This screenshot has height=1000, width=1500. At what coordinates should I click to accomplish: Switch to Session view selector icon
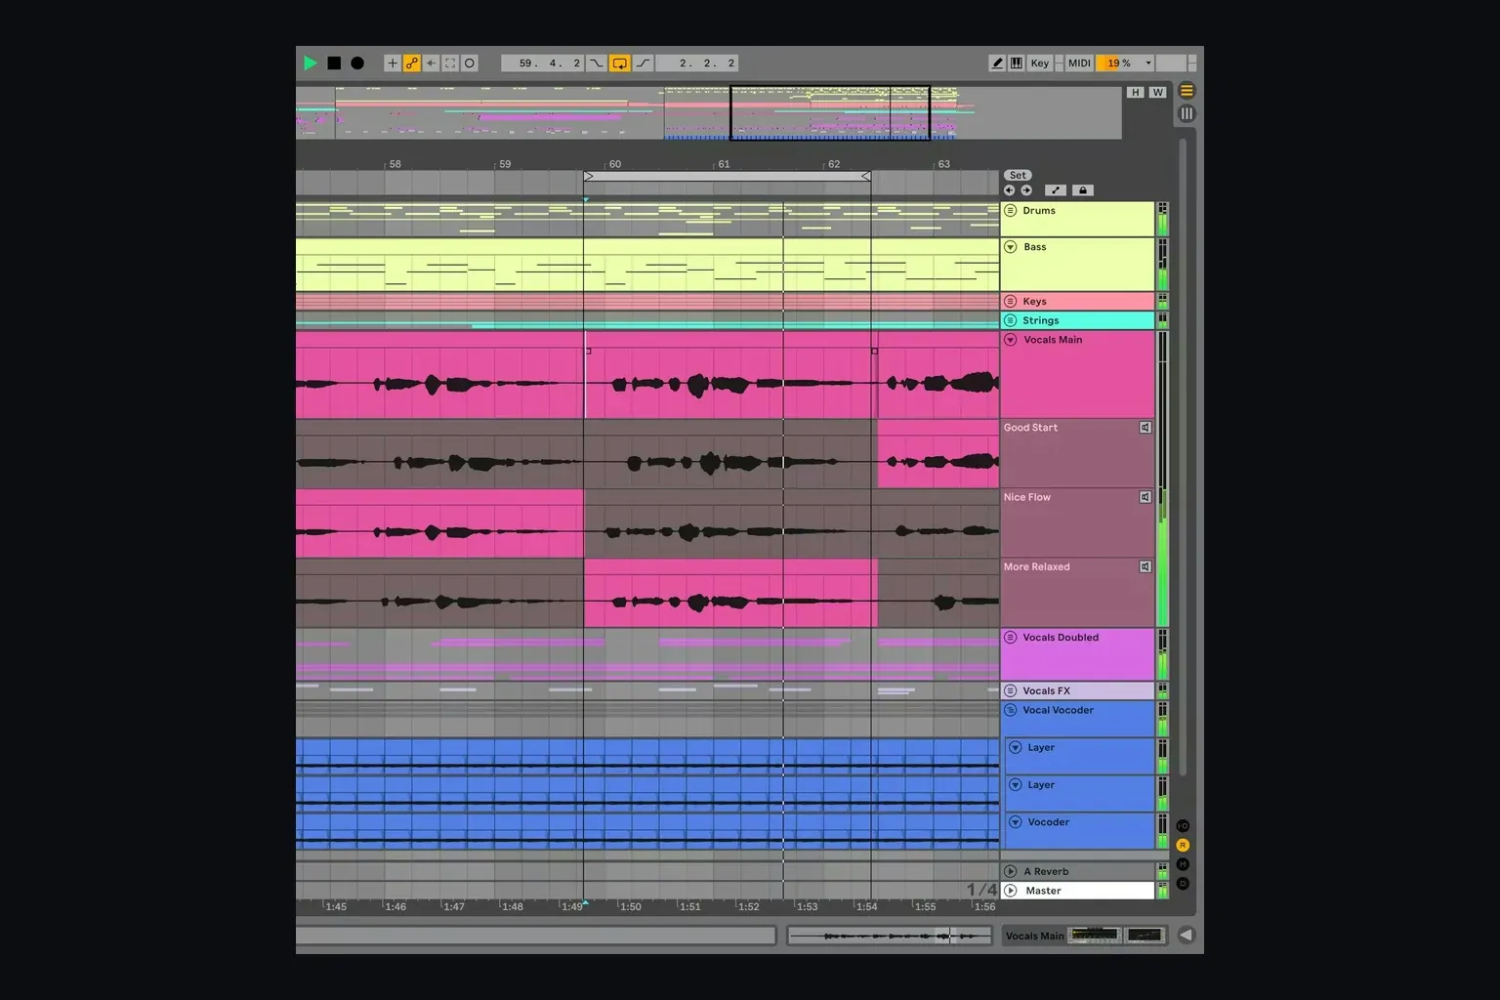click(x=1187, y=113)
